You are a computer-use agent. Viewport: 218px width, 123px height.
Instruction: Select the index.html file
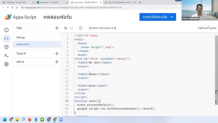[x=37, y=44]
